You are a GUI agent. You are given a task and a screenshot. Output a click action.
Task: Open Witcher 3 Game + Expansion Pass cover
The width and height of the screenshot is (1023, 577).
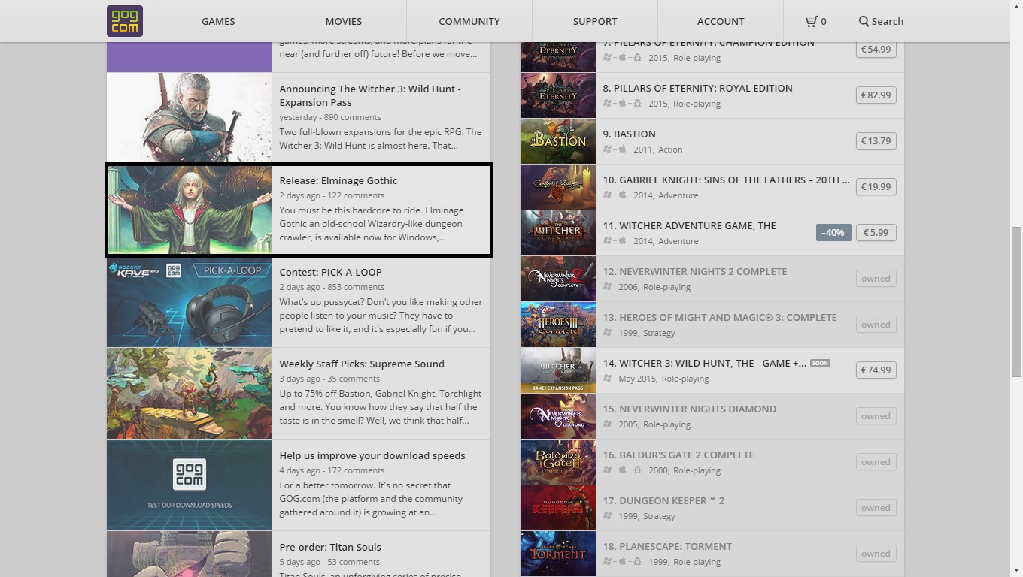point(558,370)
